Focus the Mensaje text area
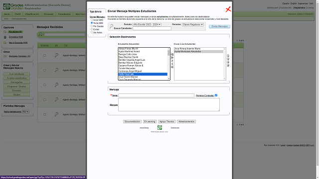Viewport: 319px width, 179px height. point(169,105)
